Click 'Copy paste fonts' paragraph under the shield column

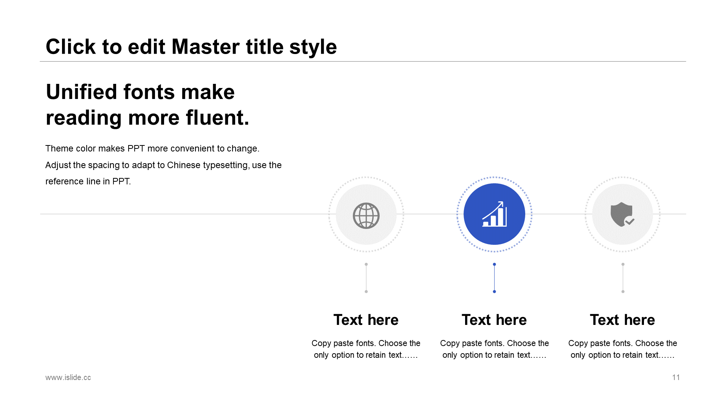622,349
